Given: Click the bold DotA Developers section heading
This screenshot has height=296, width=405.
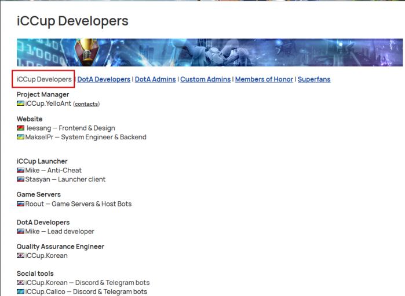Looking at the screenshot, I should [43, 223].
